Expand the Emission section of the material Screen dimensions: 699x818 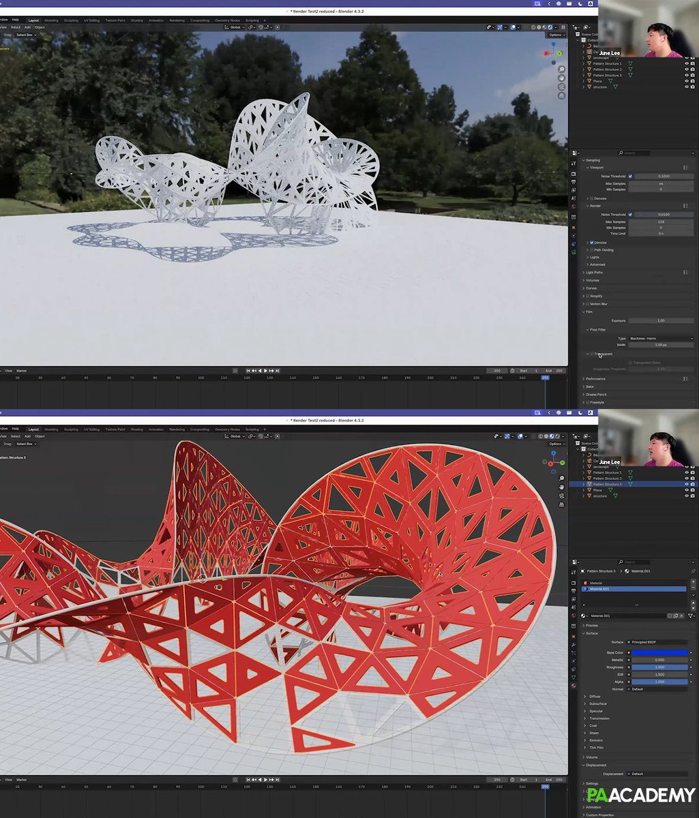[595, 740]
